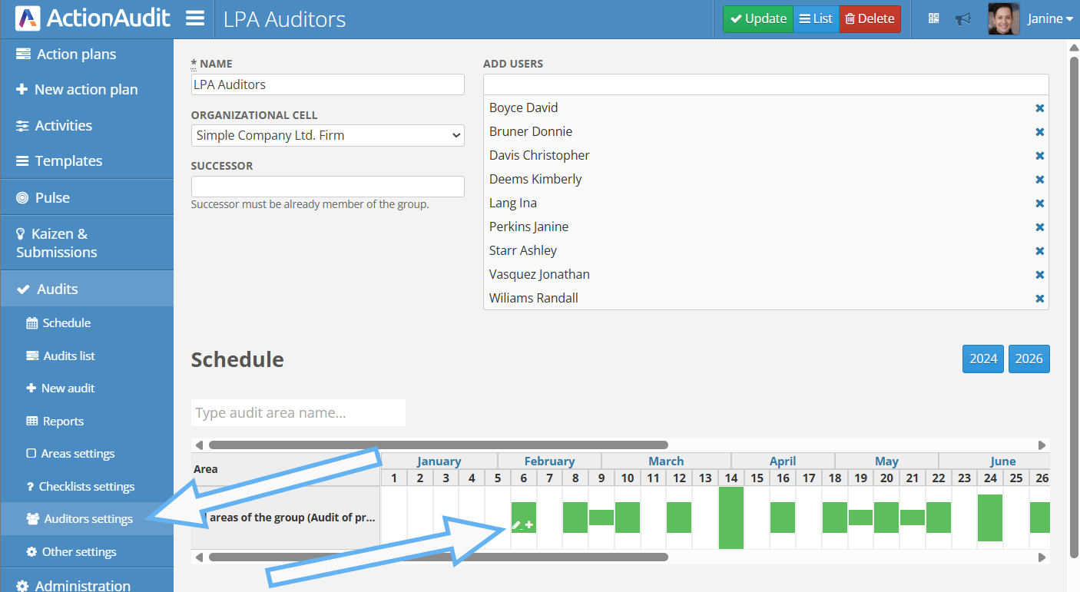Viewport: 1080px width, 592px height.
Task: Click the plus icon in week 6 cell
Action: 529,524
